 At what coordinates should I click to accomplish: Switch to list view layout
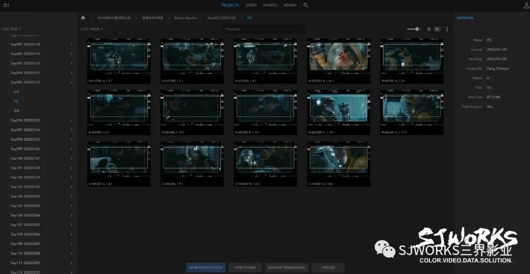437,29
